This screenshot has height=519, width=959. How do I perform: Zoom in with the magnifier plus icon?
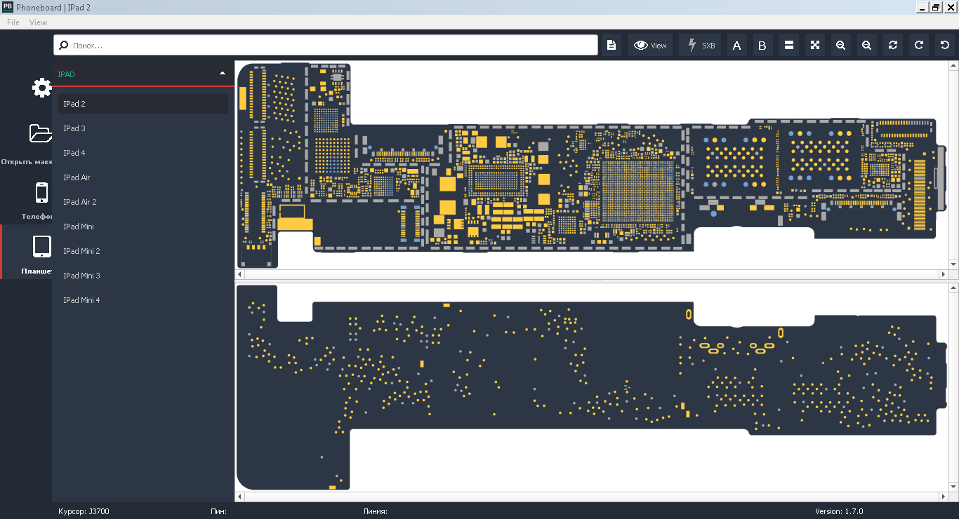pos(840,46)
